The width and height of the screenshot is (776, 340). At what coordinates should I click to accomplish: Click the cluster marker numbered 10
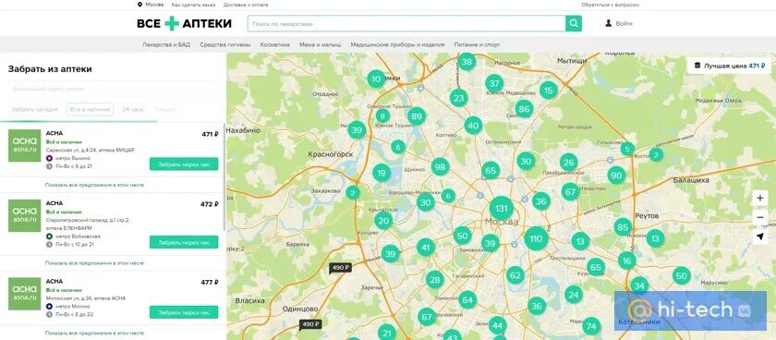[377, 79]
